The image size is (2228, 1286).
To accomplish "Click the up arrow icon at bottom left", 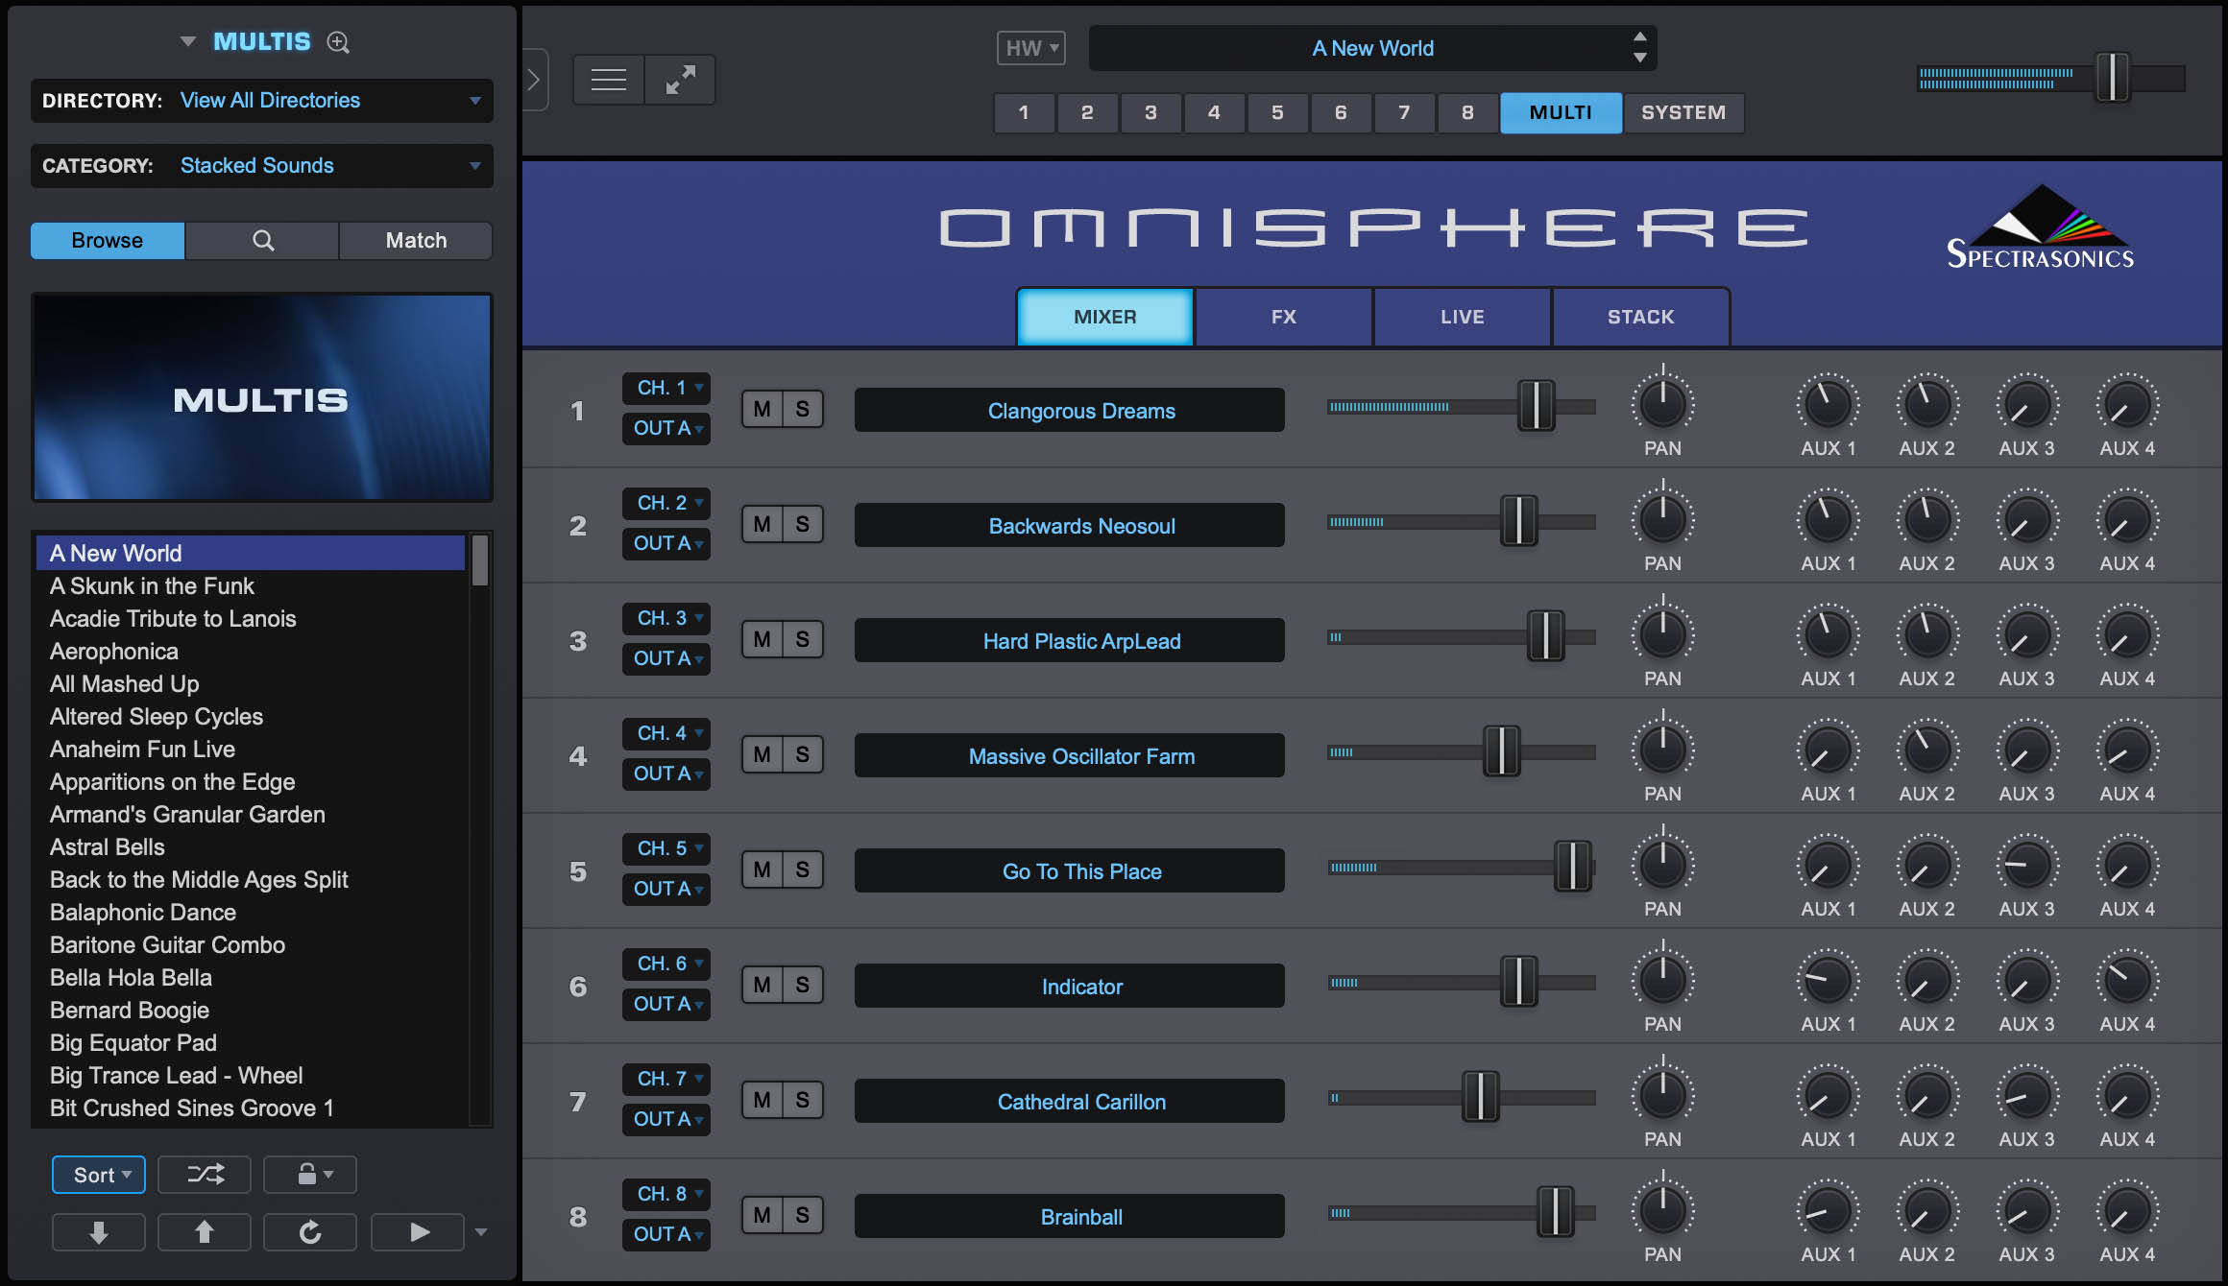I will click(204, 1231).
